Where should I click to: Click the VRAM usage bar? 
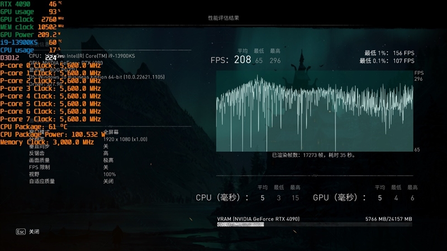pos(315,225)
